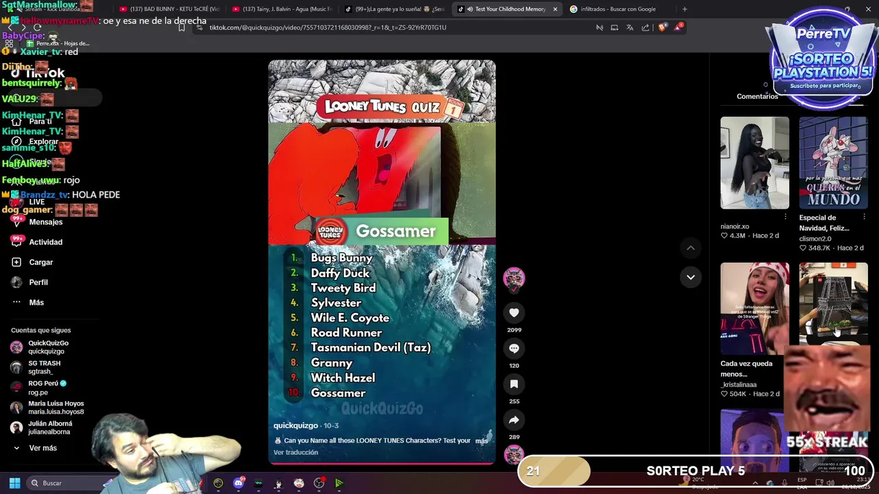Open the yellow circle app in the taskbar
Image resolution: width=879 pixels, height=494 pixels.
click(x=218, y=483)
